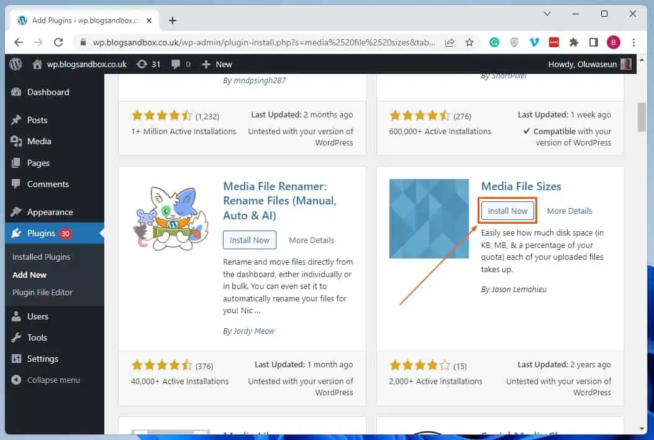The height and width of the screenshot is (440, 654).
Task: Open the Chrome three-dot menu
Action: (634, 42)
